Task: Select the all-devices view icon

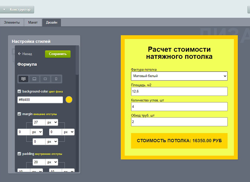Action: tap(23, 79)
